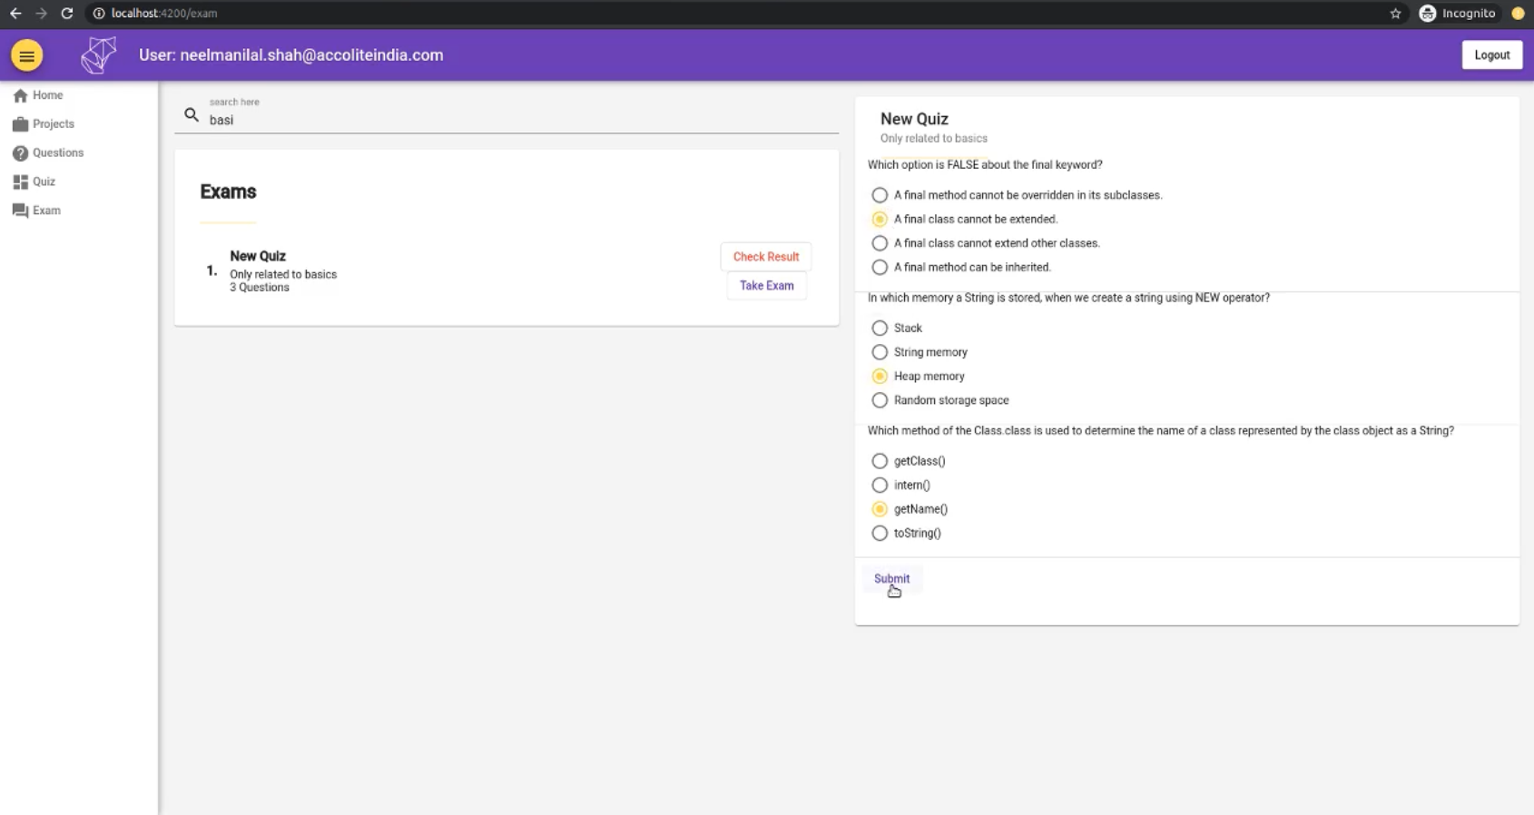The height and width of the screenshot is (815, 1534).
Task: Select the intern() radio option
Action: [x=880, y=486]
